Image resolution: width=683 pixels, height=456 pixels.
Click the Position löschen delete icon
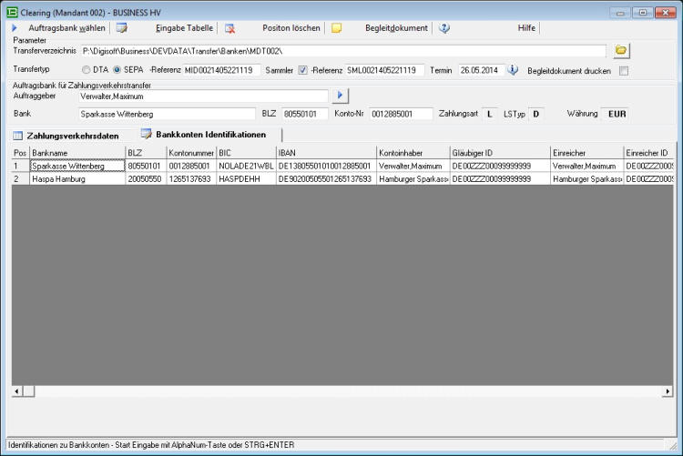230,28
